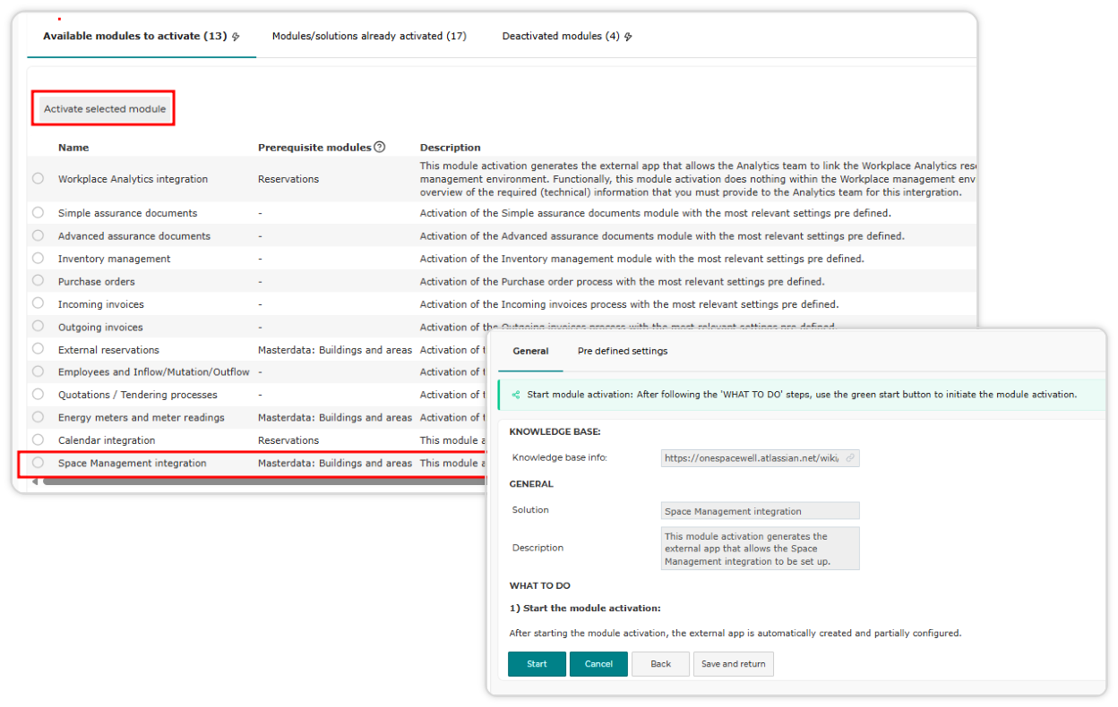Start the module activation with the Start button
The height and width of the screenshot is (707, 1118).
coord(537,664)
